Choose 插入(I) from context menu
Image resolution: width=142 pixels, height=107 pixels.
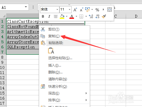(64, 65)
